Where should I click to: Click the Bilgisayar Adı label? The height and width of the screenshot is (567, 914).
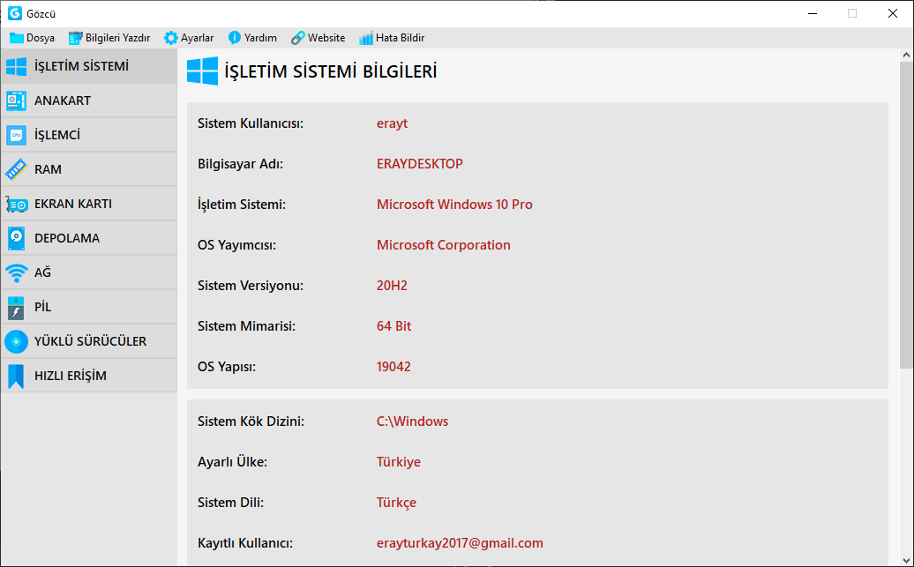[240, 164]
